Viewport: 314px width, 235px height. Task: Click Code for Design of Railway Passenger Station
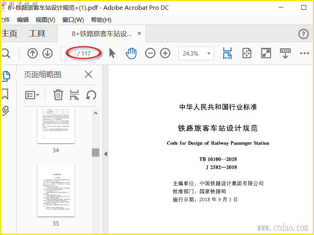(218, 143)
